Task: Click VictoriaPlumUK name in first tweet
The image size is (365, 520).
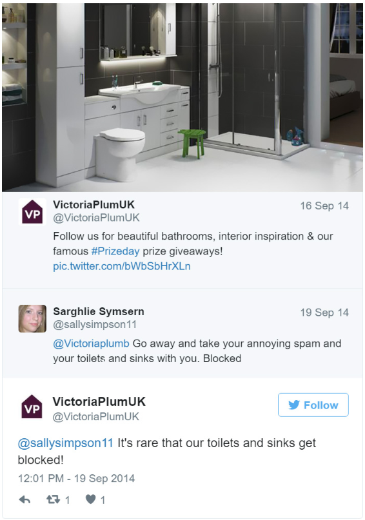Action: pos(94,205)
